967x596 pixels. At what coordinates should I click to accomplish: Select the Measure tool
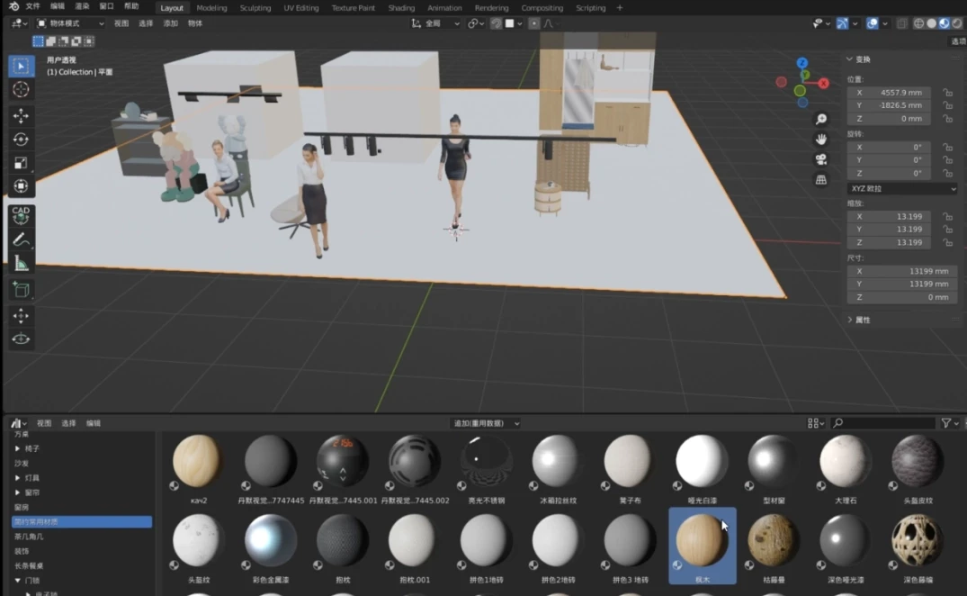point(22,263)
